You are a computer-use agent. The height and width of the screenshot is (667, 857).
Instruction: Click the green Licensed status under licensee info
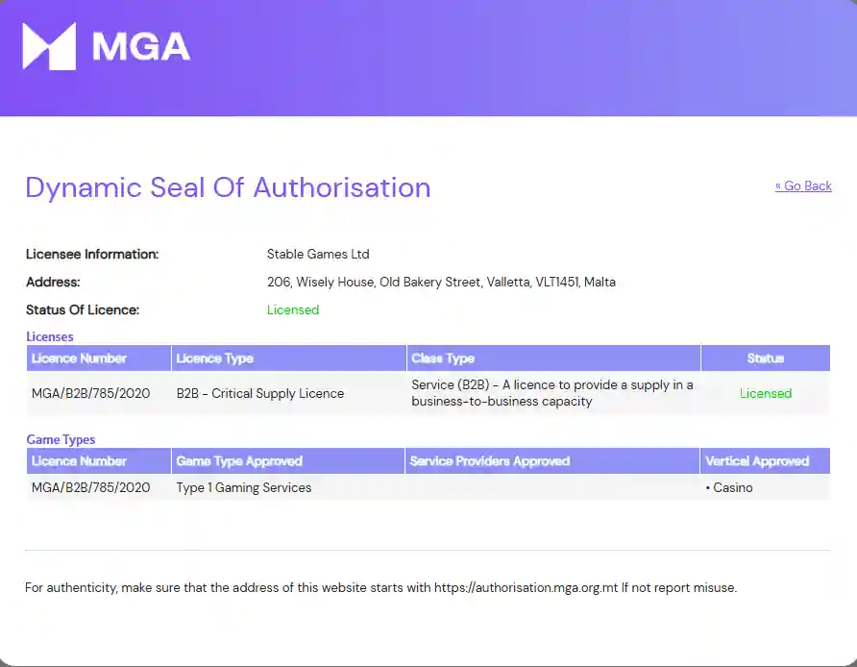pos(293,310)
